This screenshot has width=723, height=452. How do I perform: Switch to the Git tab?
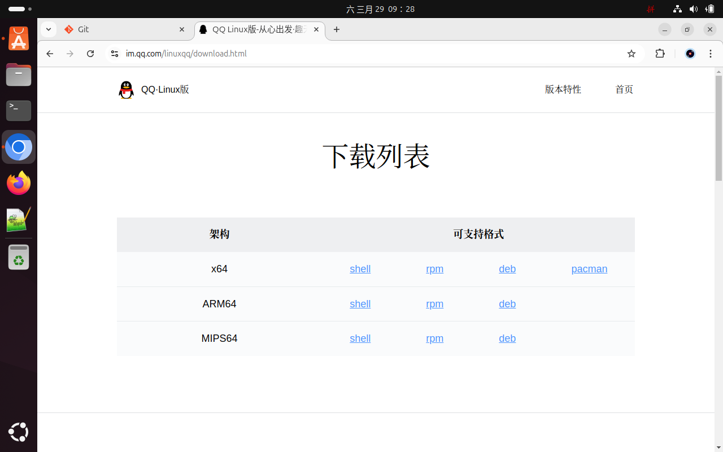124,29
